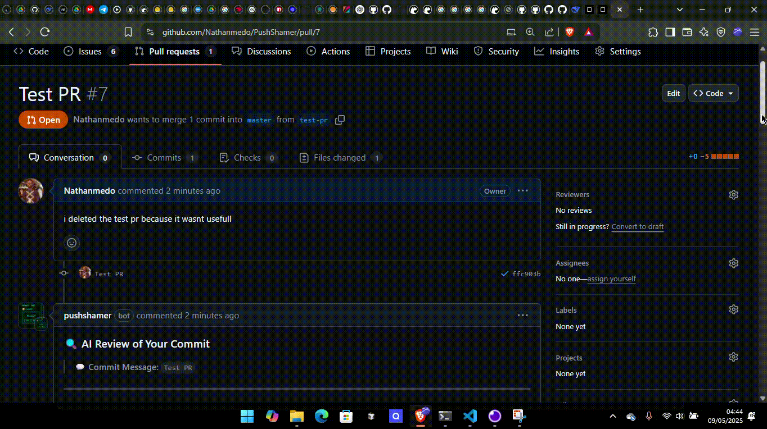The height and width of the screenshot is (429, 767).
Task: Add emoji reaction to Nathanmedo's comment
Action: [71, 243]
